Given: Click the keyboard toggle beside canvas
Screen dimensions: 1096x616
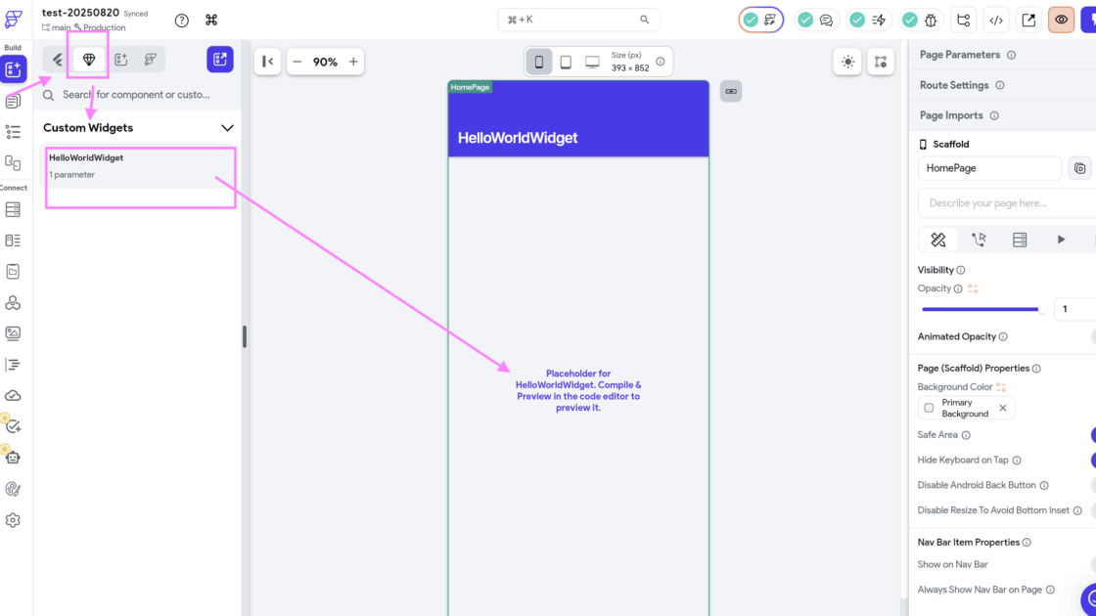Looking at the screenshot, I should [x=731, y=92].
